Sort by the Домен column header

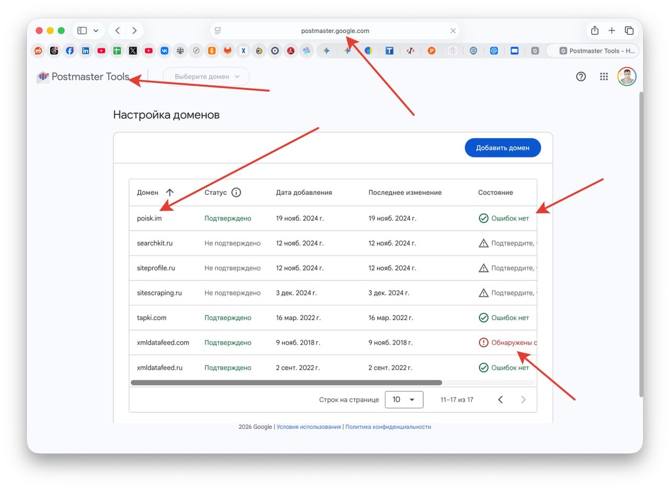[x=147, y=193]
